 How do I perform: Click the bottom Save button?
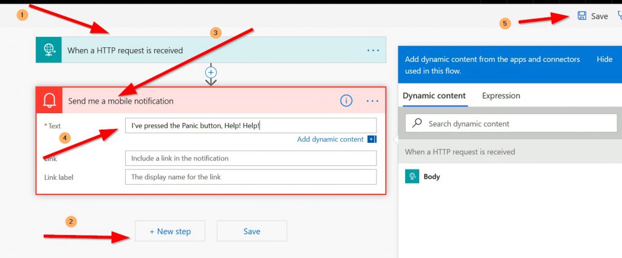pyautogui.click(x=251, y=231)
